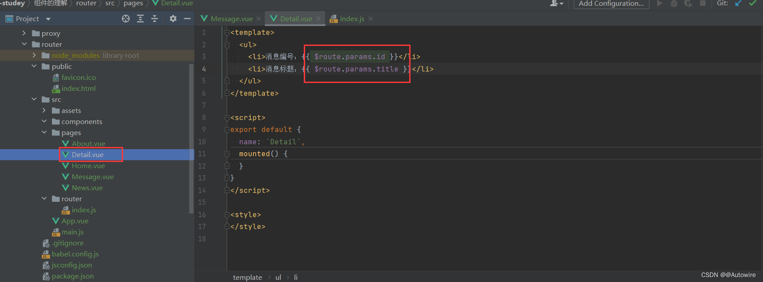Click the index.html file icon
This screenshot has height=282, width=763.
coord(56,89)
